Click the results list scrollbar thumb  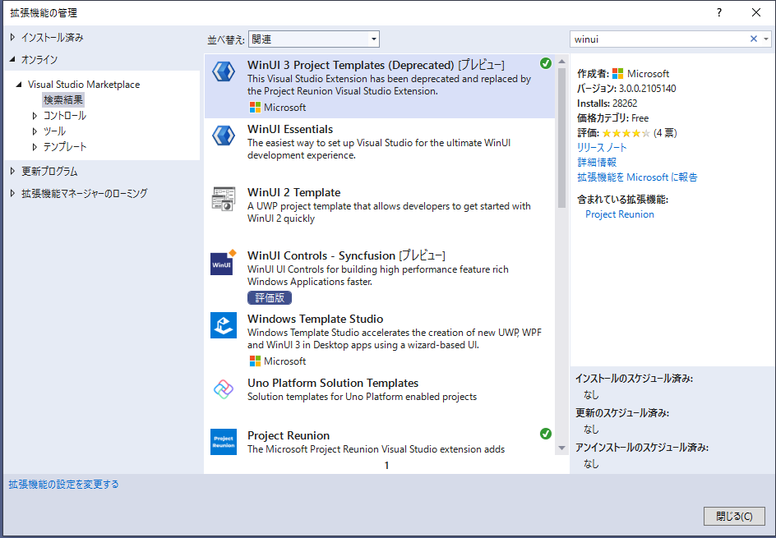click(561, 137)
